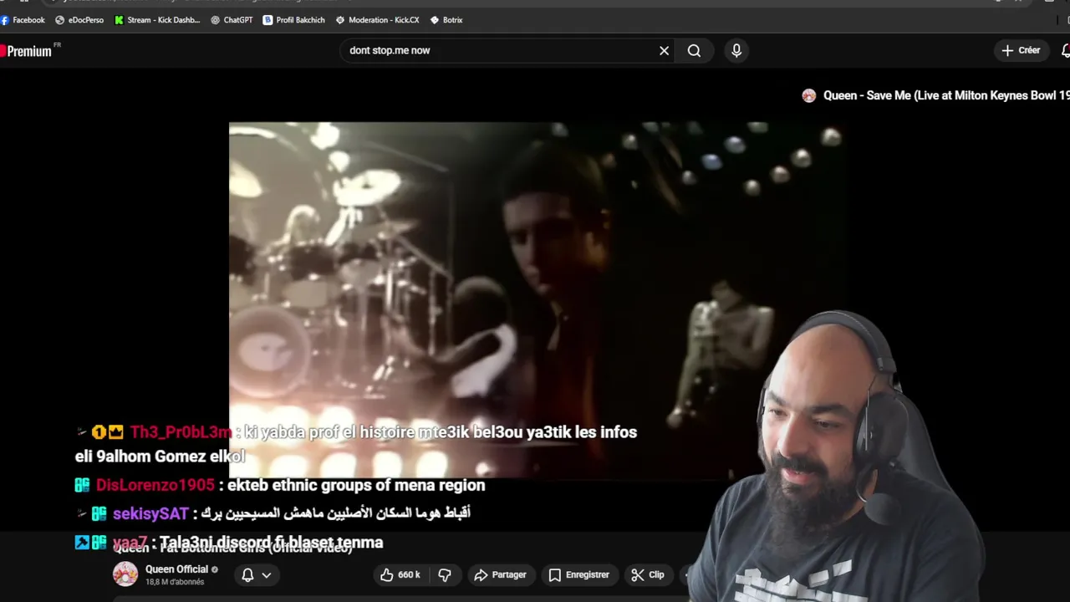Open the Queen Official channel avatar
The width and height of the screenshot is (1070, 602).
click(125, 574)
